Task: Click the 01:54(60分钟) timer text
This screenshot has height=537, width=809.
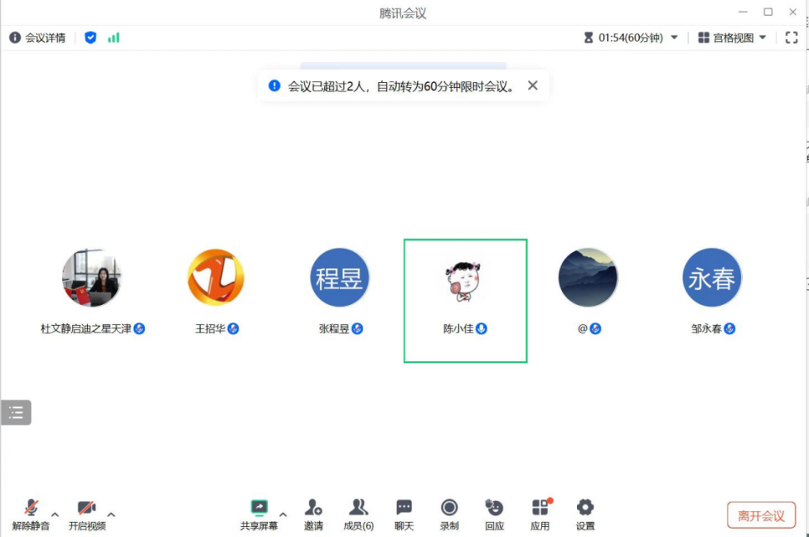Action: [631, 38]
